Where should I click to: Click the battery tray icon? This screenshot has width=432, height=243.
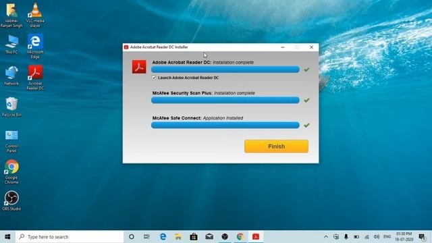(356, 237)
